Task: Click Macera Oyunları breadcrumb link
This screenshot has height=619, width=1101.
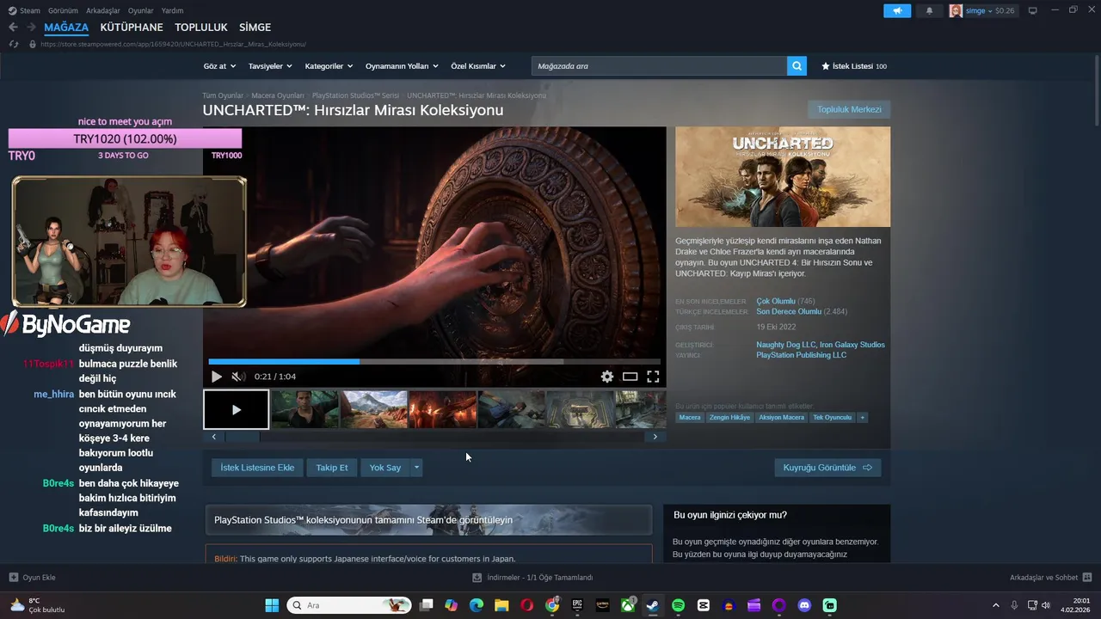Action: coord(278,95)
